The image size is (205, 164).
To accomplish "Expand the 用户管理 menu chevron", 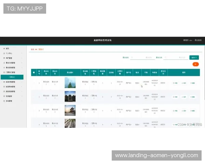I will 22,58.
